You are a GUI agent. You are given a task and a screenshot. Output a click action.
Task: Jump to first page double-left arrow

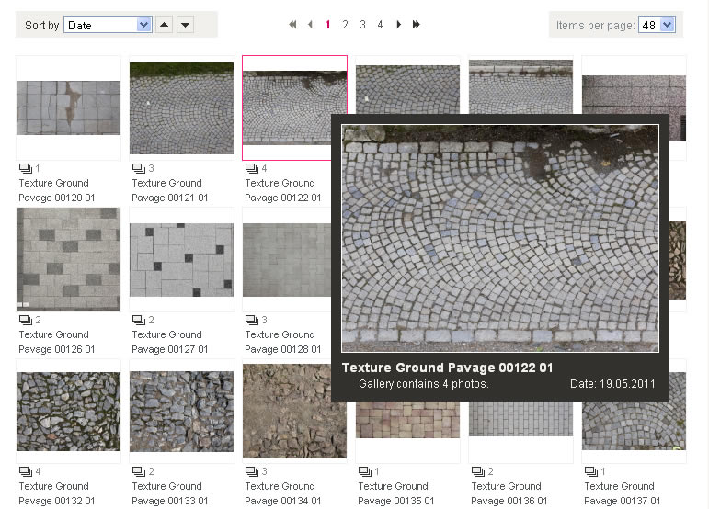coord(293,25)
